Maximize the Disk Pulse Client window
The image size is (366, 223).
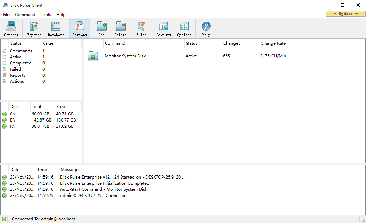[342, 5]
